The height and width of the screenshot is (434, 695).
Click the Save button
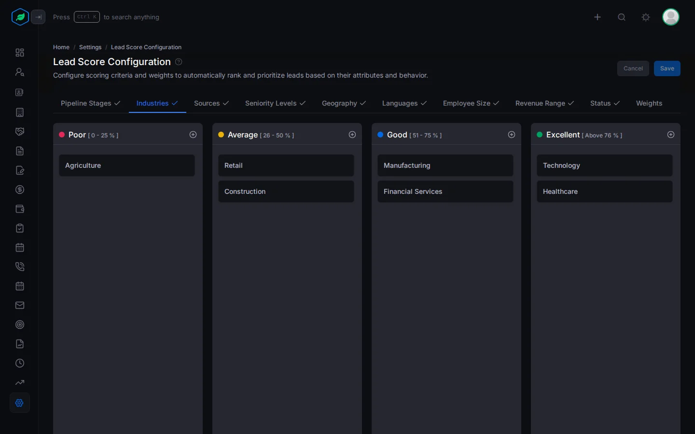pos(667,68)
